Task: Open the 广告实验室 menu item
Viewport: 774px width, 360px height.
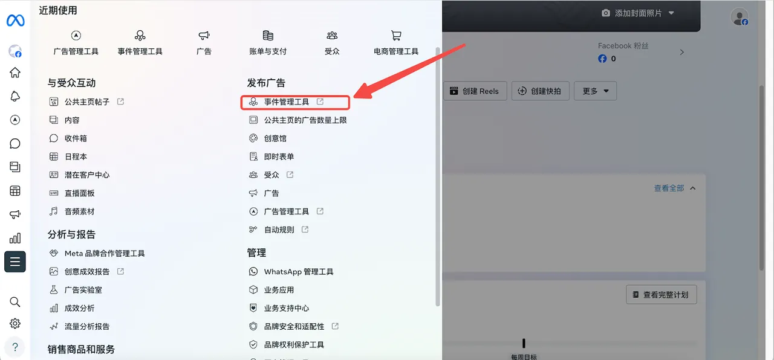Action: 76,290
